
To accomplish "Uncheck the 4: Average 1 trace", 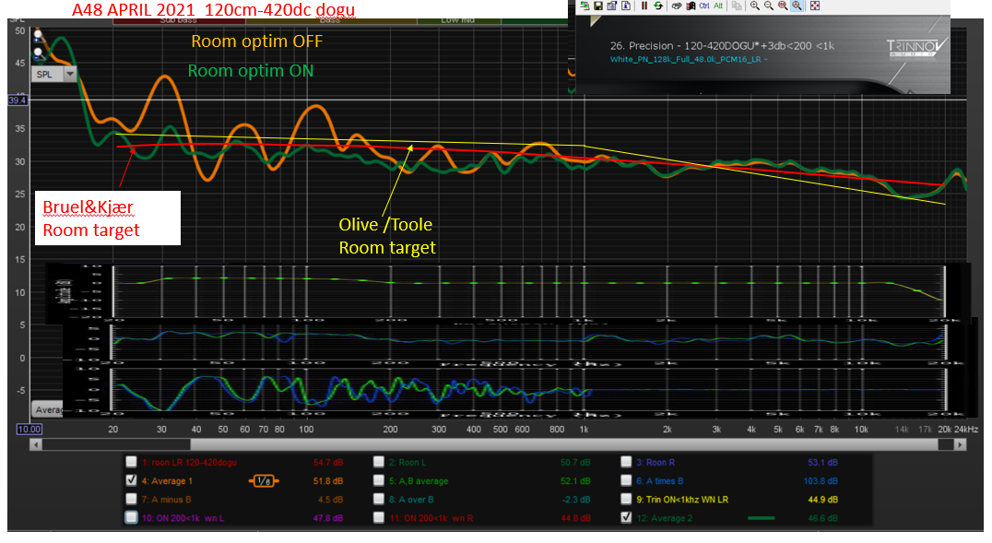I will tap(131, 479).
